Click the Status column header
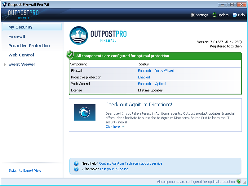Viewport: 248px width, 186px height. (x=144, y=64)
